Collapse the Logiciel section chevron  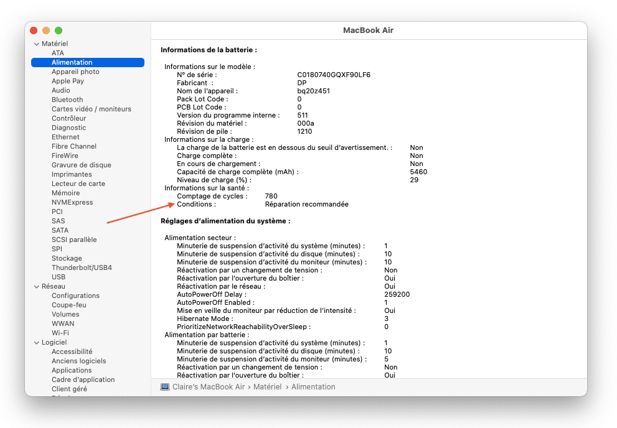point(37,343)
